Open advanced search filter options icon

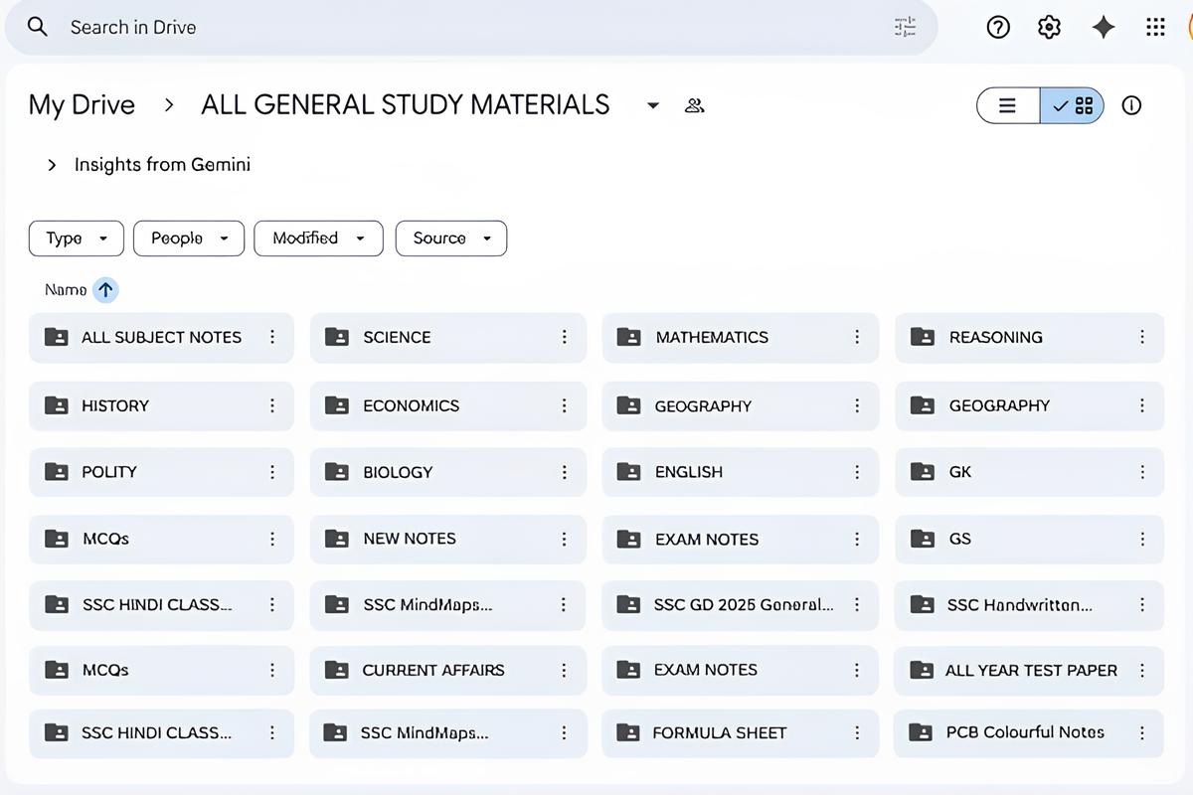pos(905,27)
